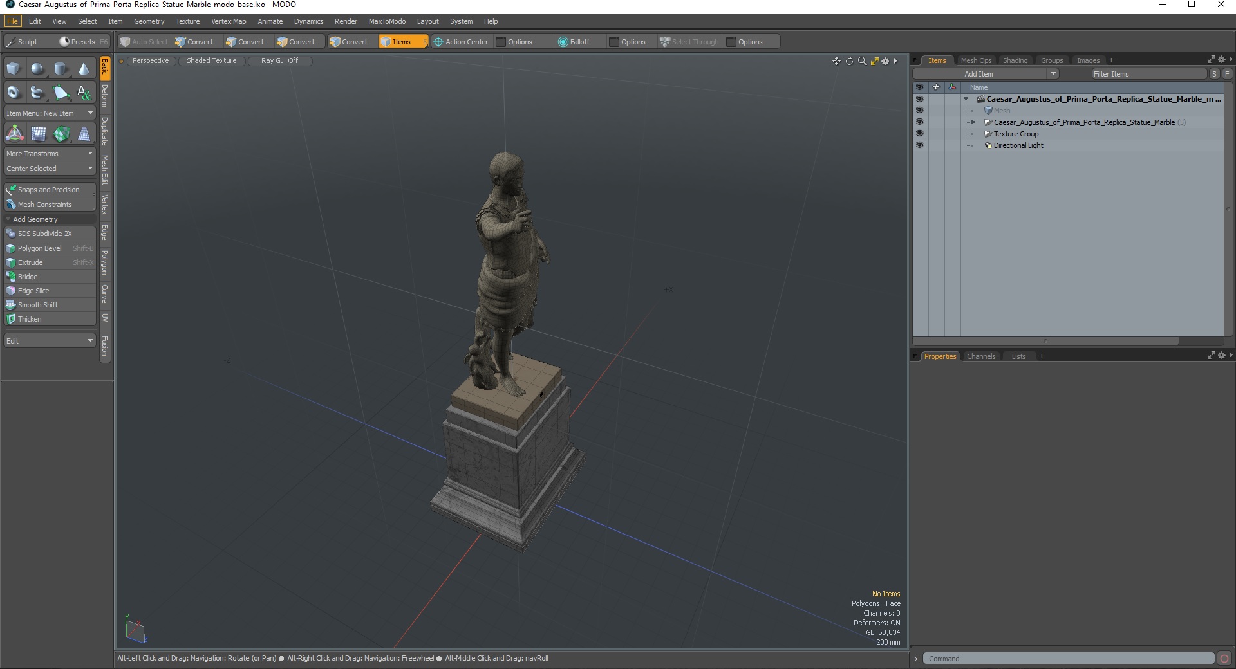This screenshot has width=1236, height=669.
Task: Open the Item Menu: New Item dropdown
Action: click(50, 113)
